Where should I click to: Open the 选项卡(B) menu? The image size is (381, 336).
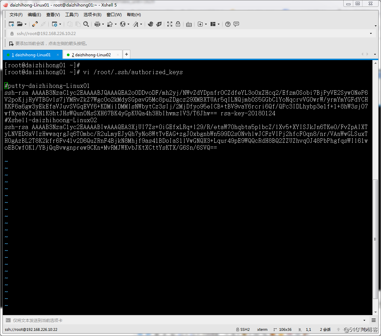(x=92, y=15)
